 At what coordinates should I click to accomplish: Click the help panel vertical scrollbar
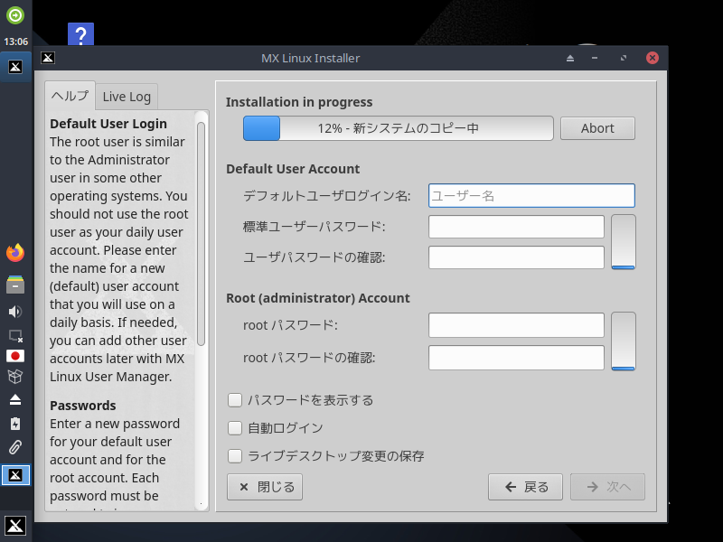pyautogui.click(x=201, y=234)
